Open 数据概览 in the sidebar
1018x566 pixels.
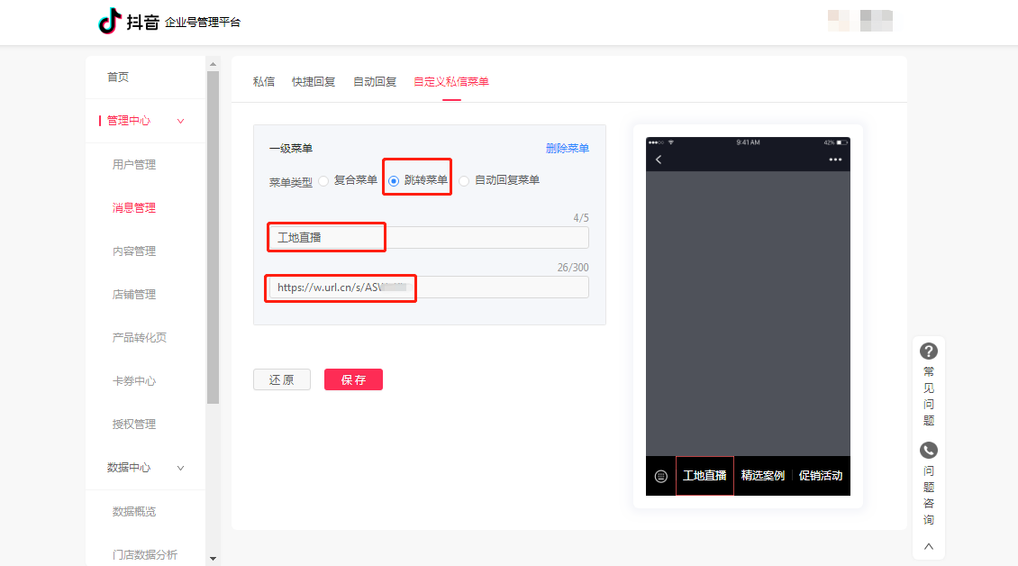(x=133, y=511)
